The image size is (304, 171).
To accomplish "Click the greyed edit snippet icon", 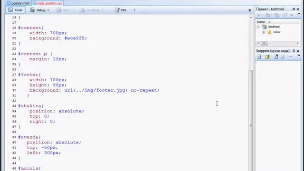I will [x=283, y=57].
